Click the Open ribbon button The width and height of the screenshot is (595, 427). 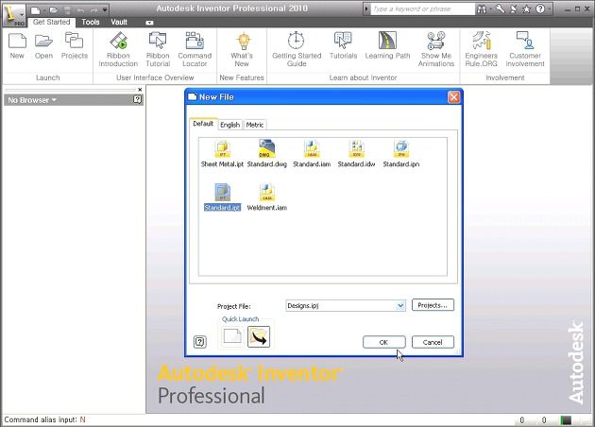[43, 46]
